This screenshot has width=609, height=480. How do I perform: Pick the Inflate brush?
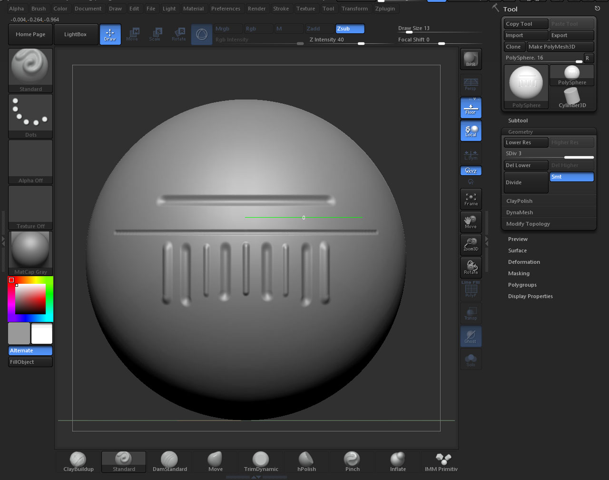point(398,461)
